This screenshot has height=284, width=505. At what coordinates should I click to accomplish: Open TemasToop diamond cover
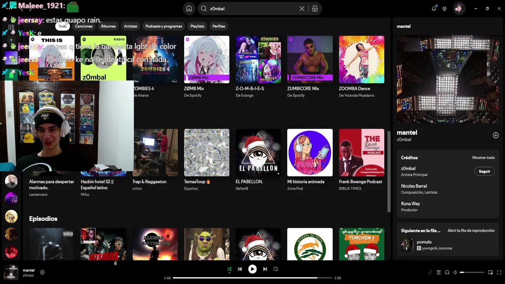pos(207,153)
